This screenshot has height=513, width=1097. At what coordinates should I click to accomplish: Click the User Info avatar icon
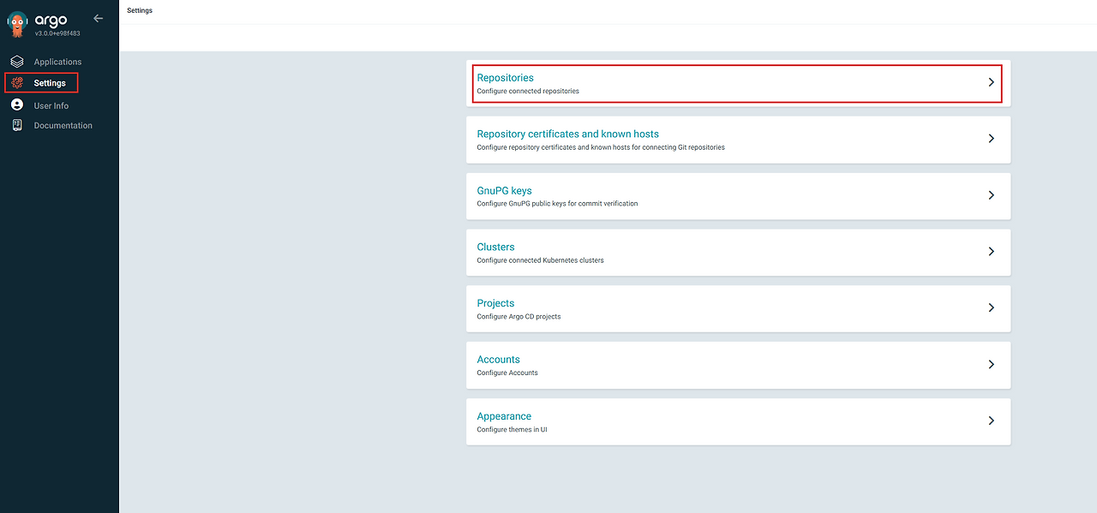[x=17, y=104]
